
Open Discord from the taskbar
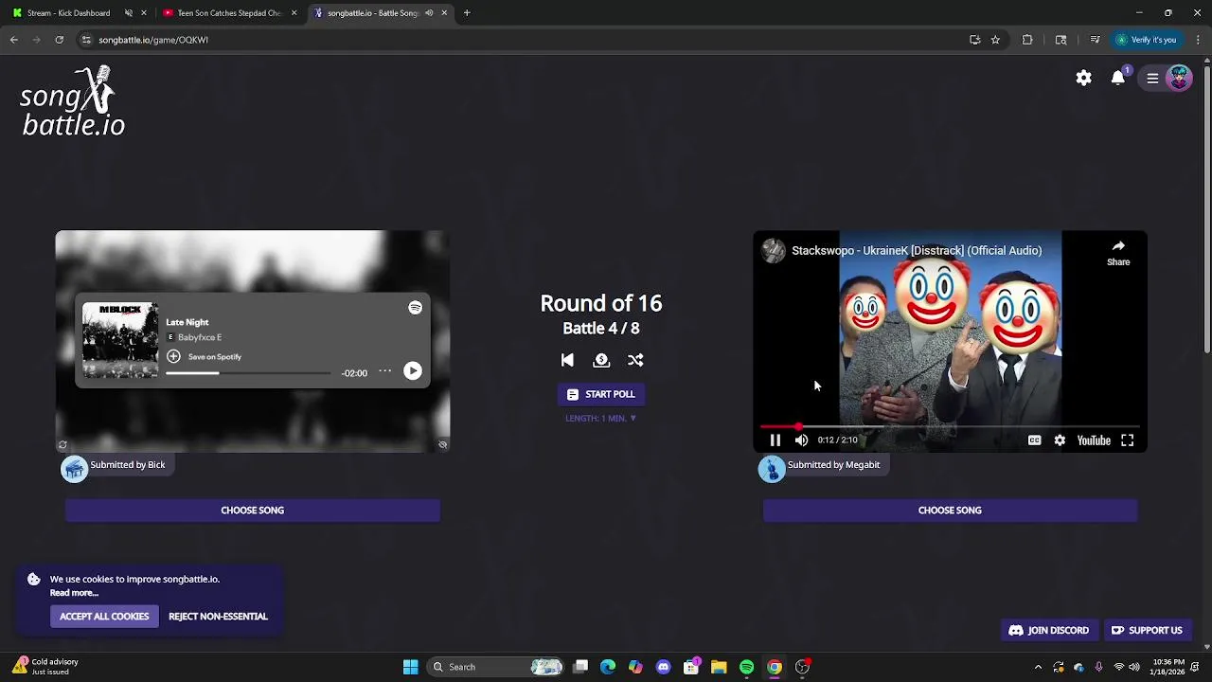coord(663,667)
